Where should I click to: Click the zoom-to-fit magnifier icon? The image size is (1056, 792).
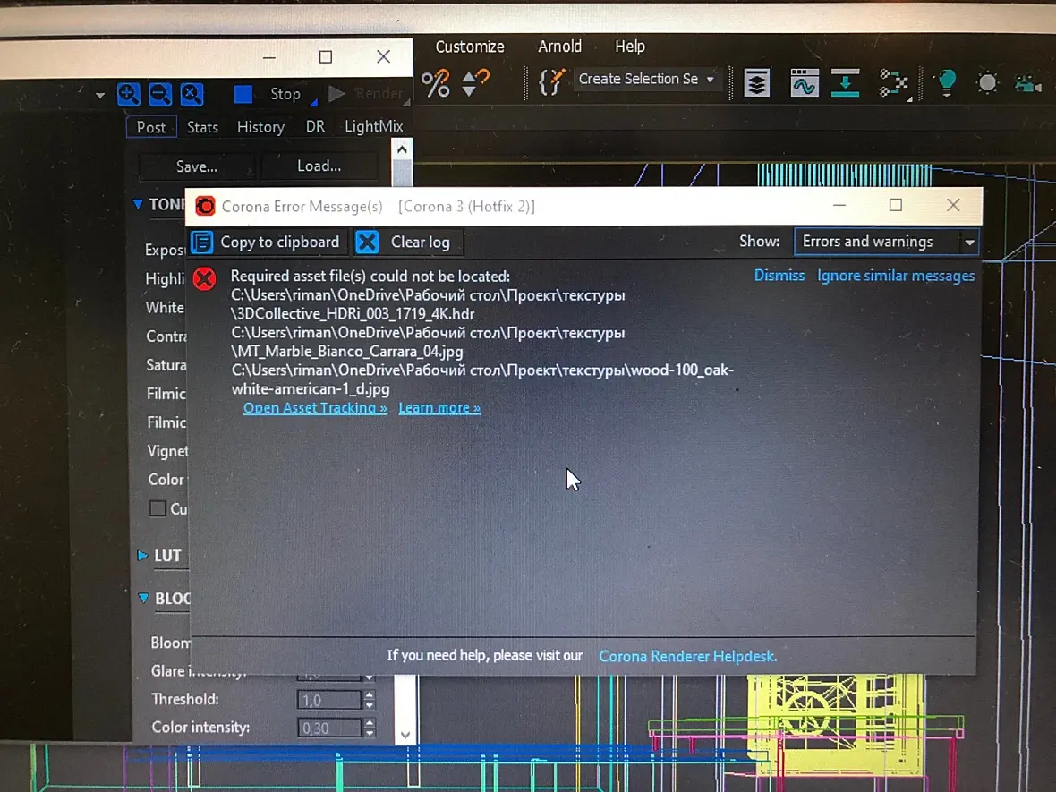192,94
